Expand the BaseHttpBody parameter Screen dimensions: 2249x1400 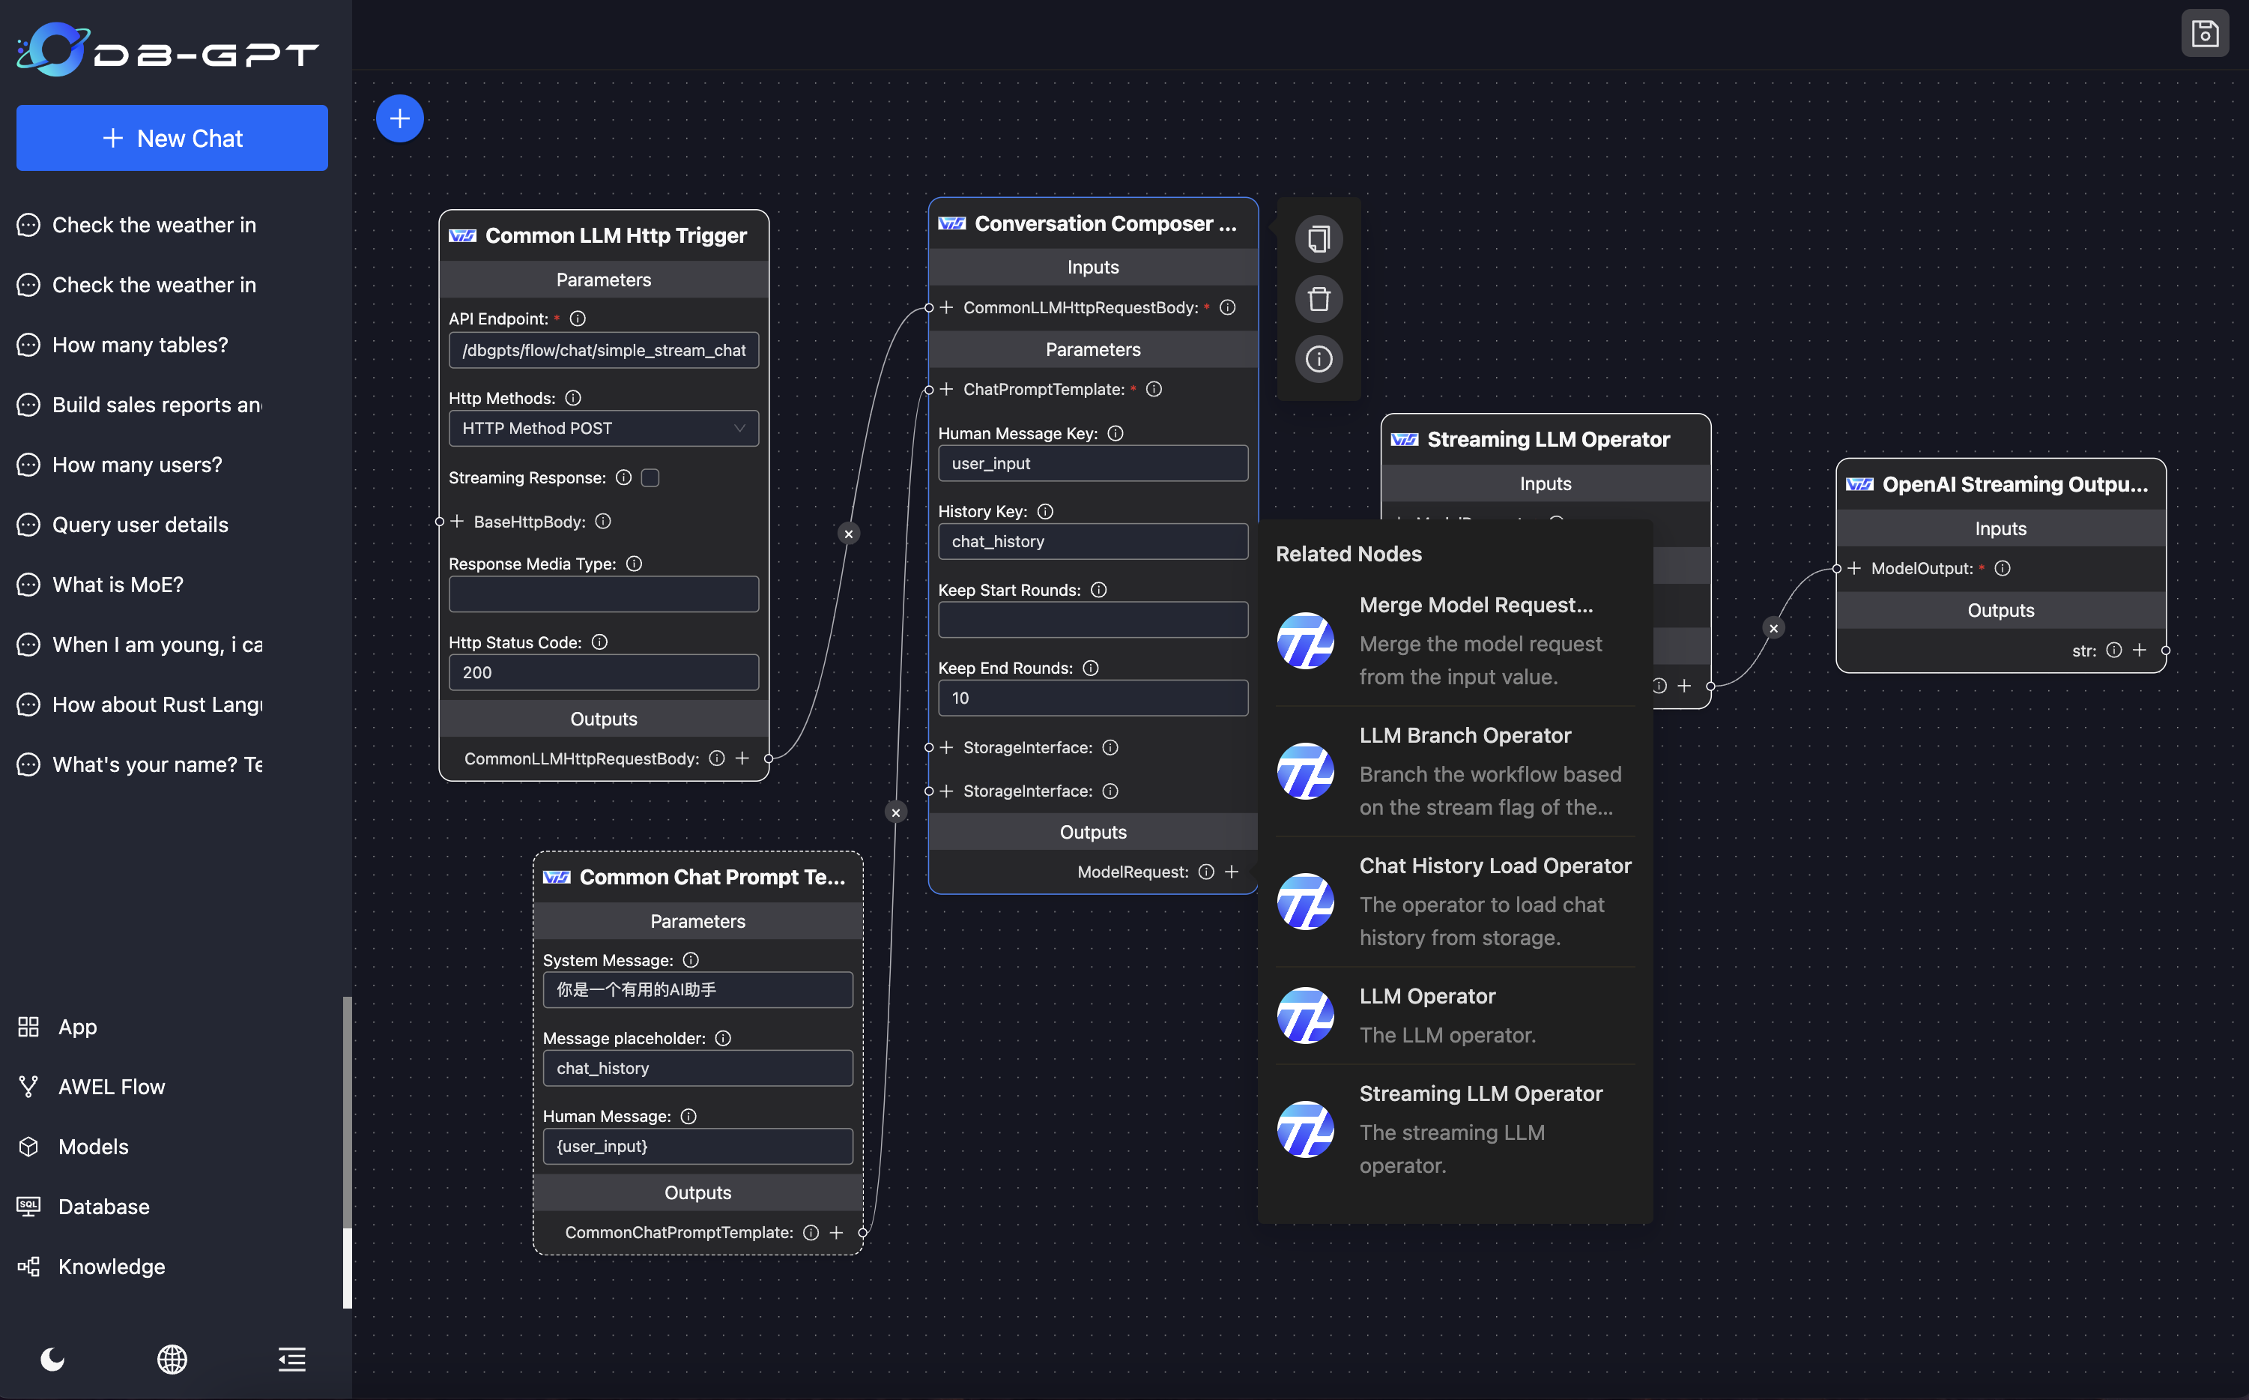[x=456, y=522]
